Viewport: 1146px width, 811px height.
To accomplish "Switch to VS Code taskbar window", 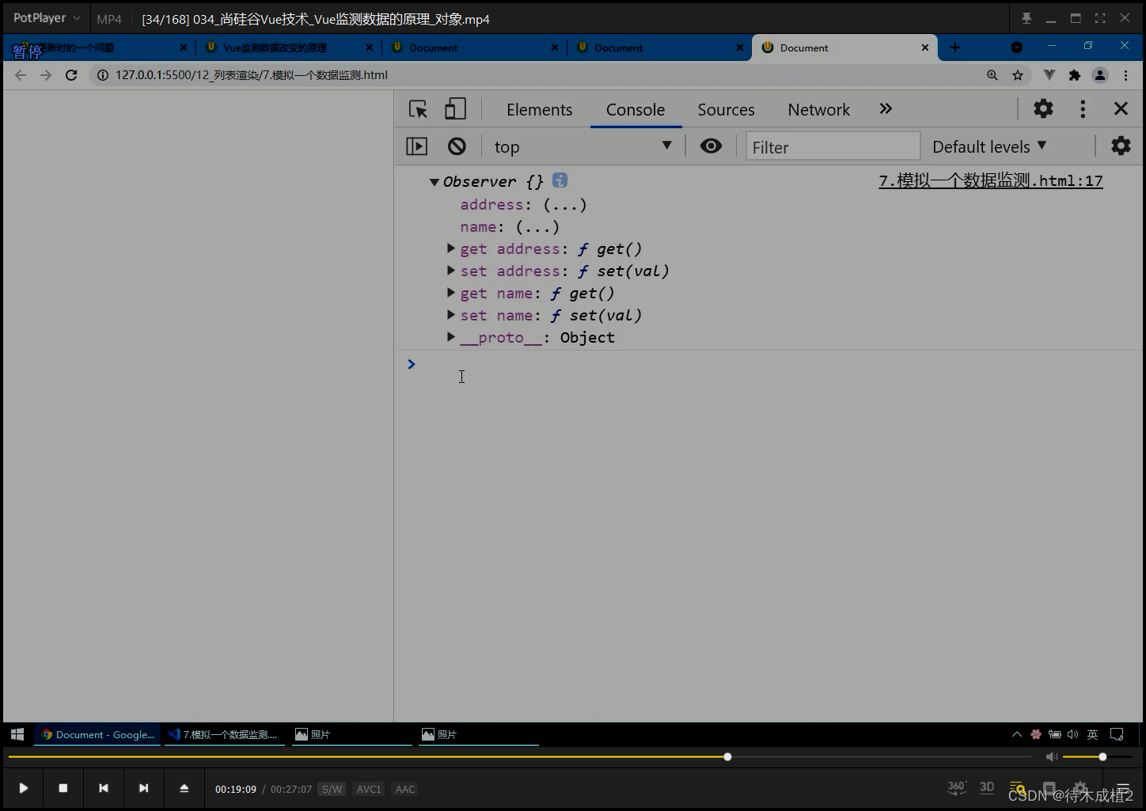I will click(x=224, y=734).
